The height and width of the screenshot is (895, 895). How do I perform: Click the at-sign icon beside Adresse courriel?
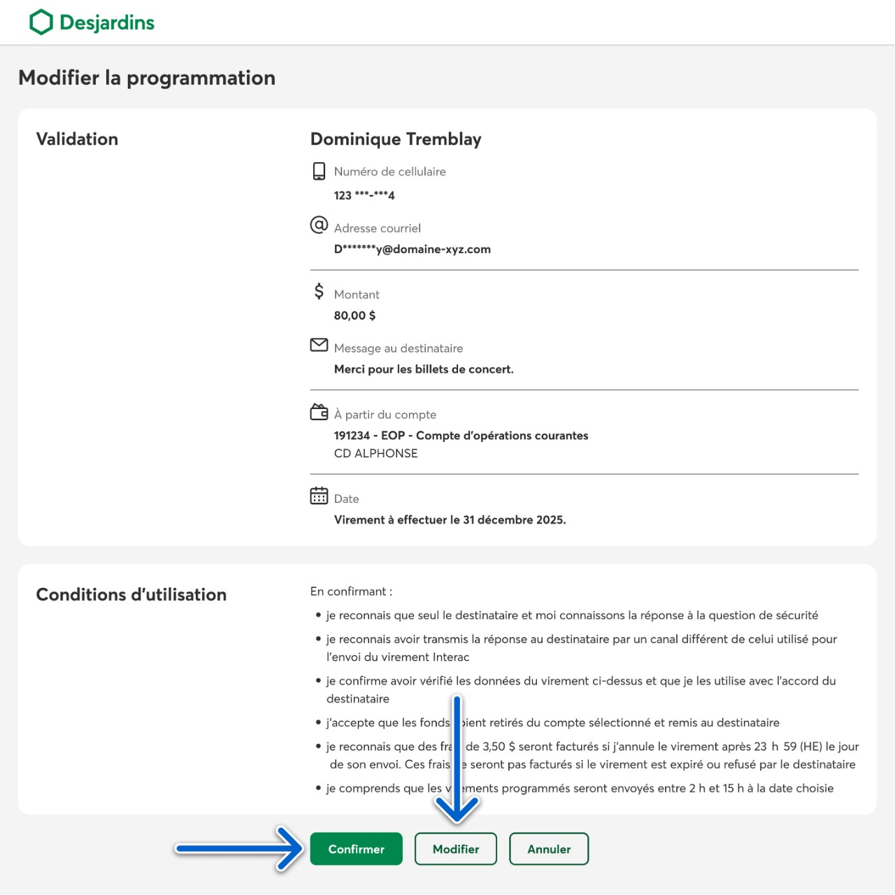point(319,225)
